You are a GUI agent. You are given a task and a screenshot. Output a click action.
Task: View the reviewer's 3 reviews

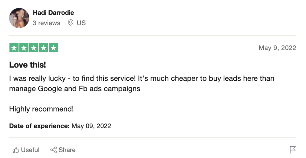point(46,23)
